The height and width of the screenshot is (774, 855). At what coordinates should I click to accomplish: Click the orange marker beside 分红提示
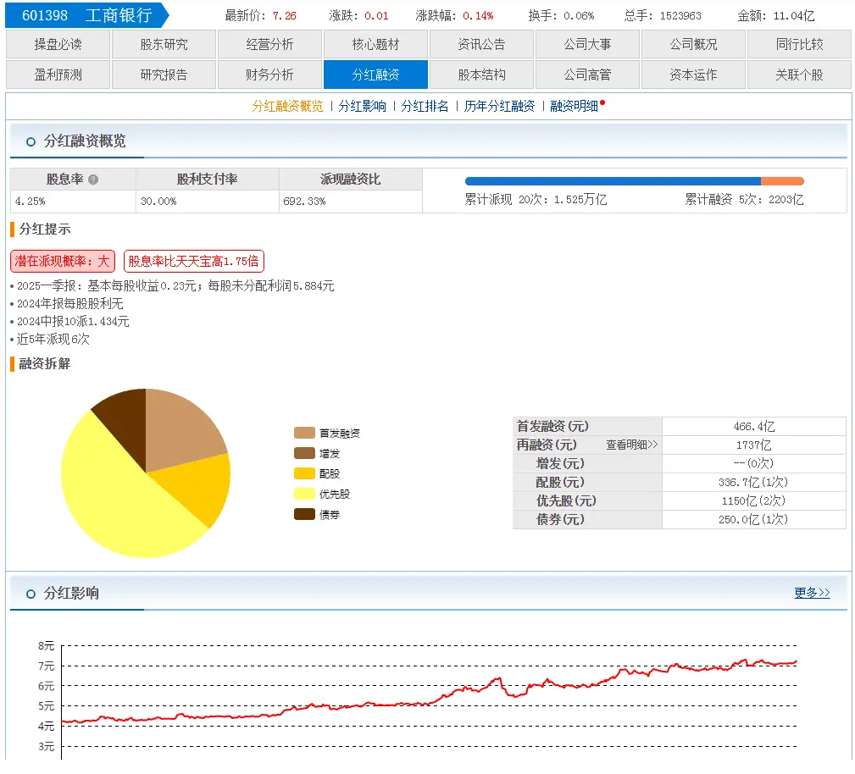tap(11, 228)
